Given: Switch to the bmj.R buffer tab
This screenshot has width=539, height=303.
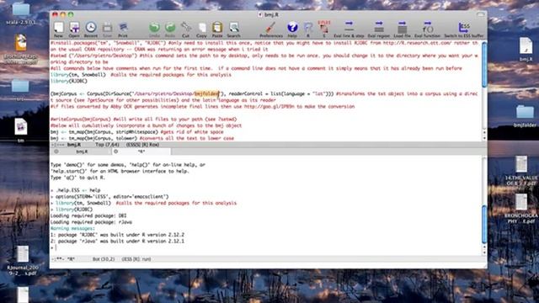Looking at the screenshot, I should pos(82,151).
